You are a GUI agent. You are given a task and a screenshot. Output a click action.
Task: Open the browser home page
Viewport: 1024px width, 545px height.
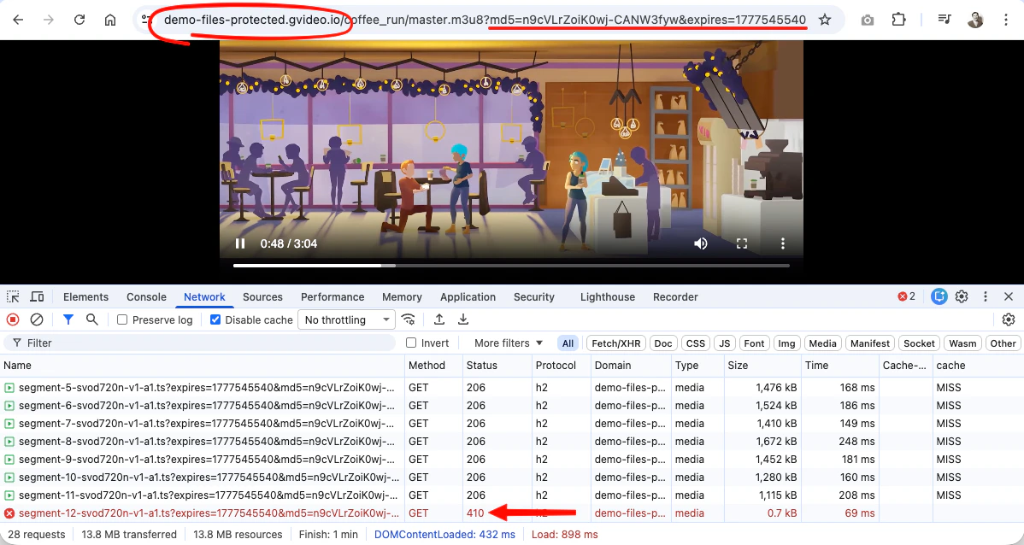point(110,20)
